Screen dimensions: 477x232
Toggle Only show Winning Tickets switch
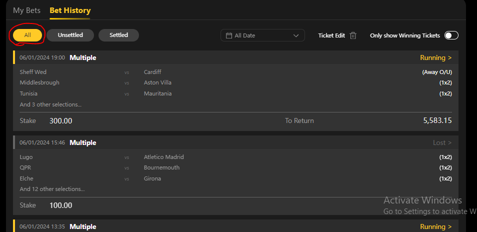coord(451,35)
